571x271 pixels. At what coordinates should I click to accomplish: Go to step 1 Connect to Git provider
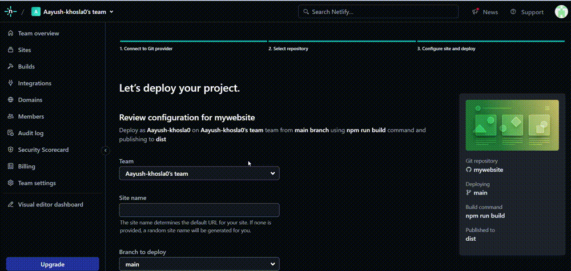[x=146, y=48]
